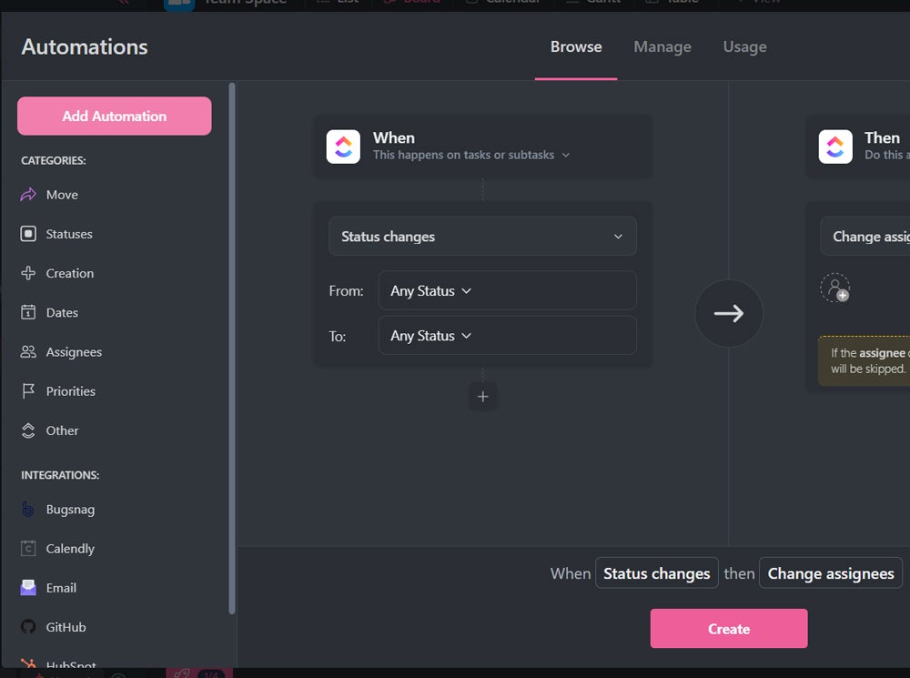
Task: Click the Assignees category label
Action: point(74,352)
